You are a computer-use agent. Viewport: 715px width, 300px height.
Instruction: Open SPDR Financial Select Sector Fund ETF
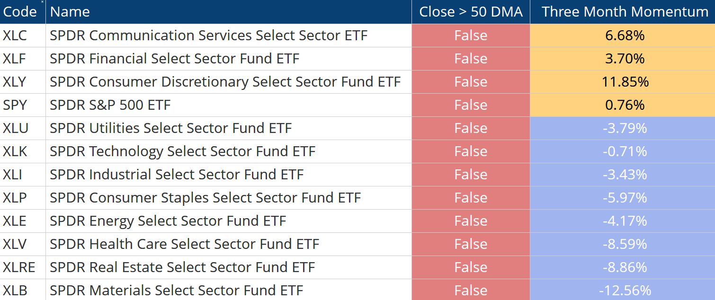[x=174, y=59]
